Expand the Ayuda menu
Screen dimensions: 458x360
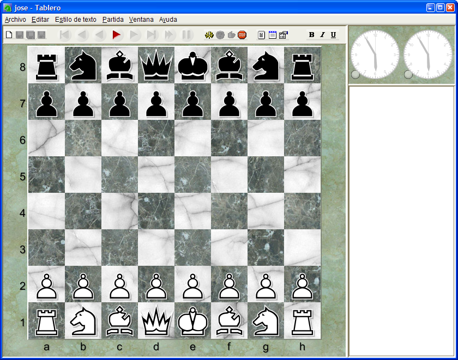[x=168, y=20]
